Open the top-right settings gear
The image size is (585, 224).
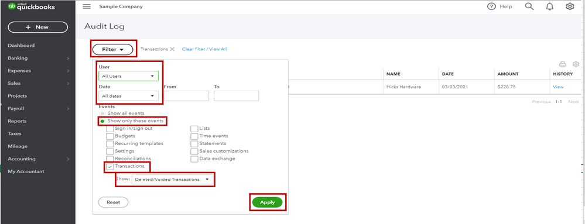570,6
